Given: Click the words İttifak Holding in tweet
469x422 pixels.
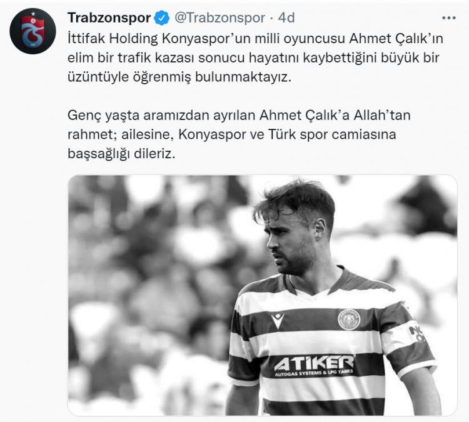Looking at the screenshot, I should 113,39.
